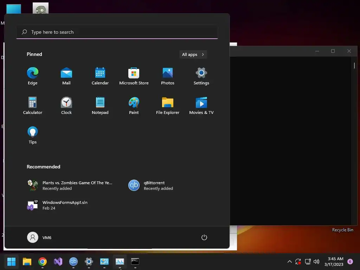
Task: Launch the Paint app
Action: (134, 105)
